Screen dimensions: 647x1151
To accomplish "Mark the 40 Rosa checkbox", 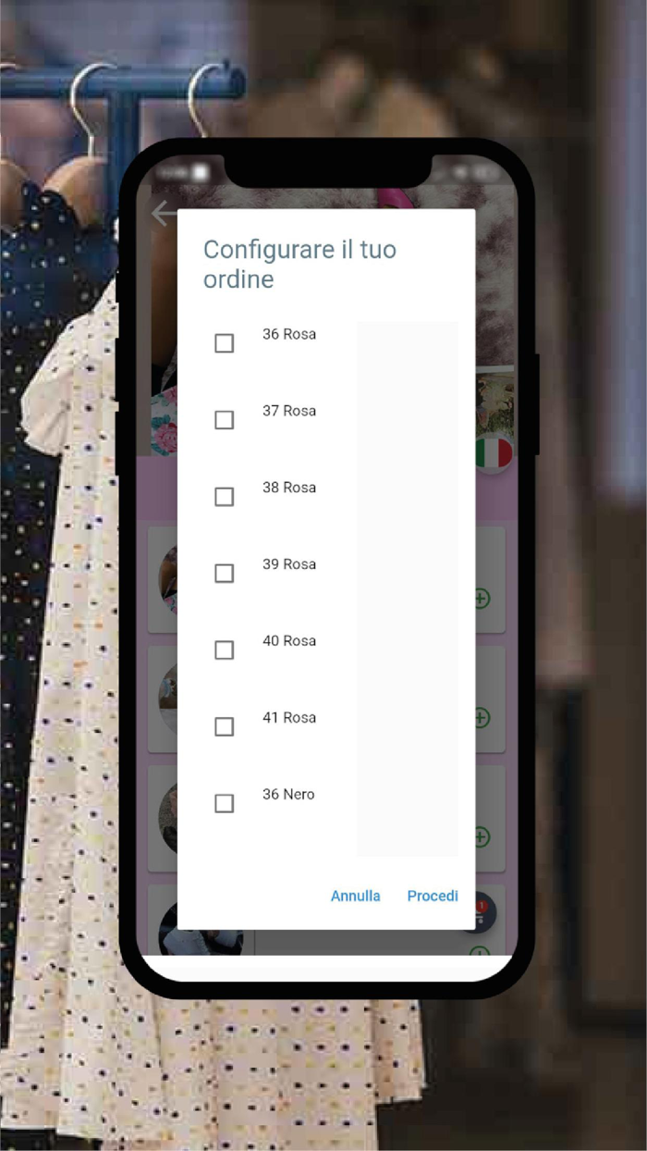I will [x=224, y=650].
